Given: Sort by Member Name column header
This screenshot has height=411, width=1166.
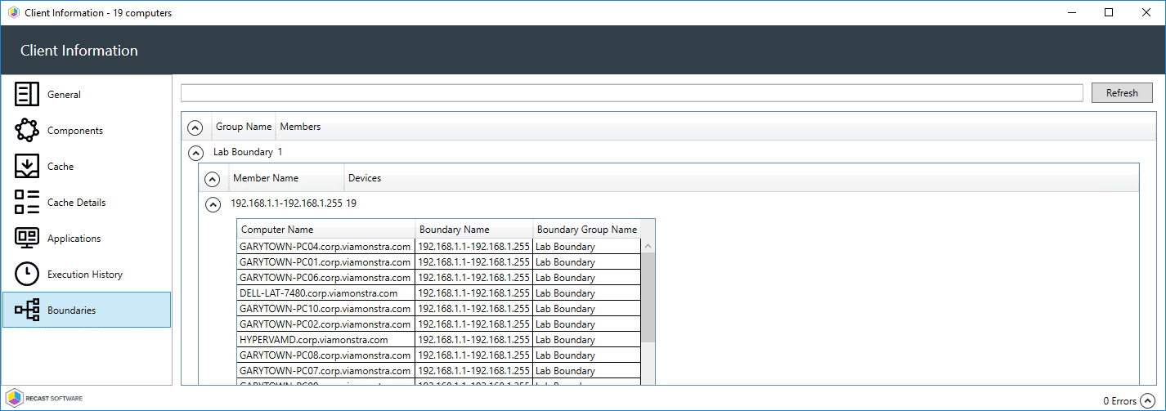Looking at the screenshot, I should [x=266, y=178].
